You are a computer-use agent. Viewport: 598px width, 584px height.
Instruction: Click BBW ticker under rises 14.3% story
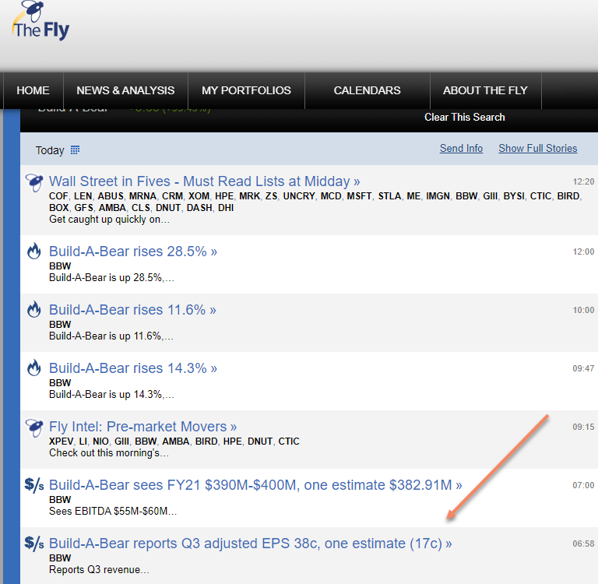pos(60,382)
